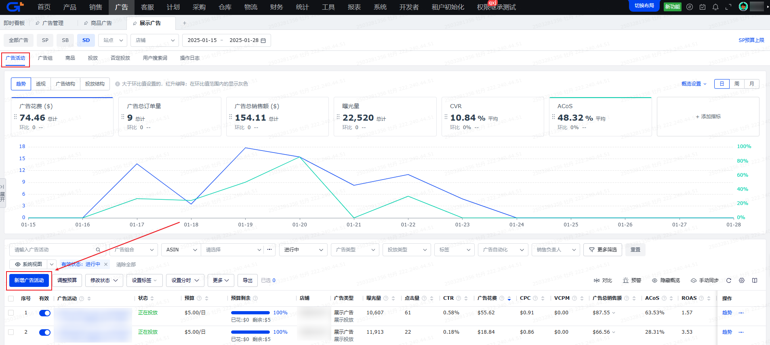Open the 投放类型 dropdown
The height and width of the screenshot is (345, 770).
pos(407,250)
